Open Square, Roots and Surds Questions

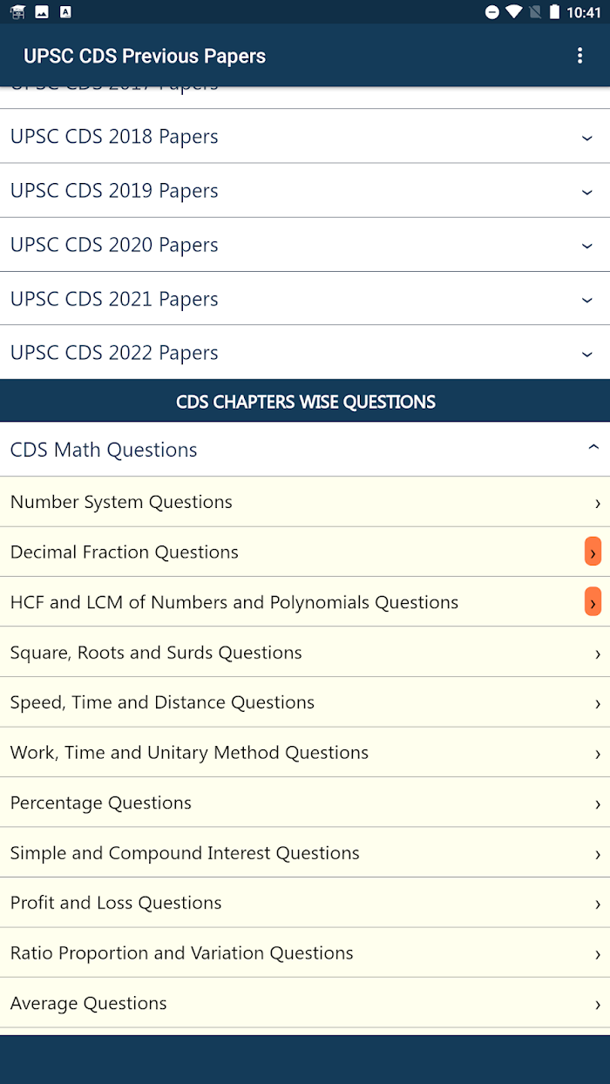click(305, 653)
